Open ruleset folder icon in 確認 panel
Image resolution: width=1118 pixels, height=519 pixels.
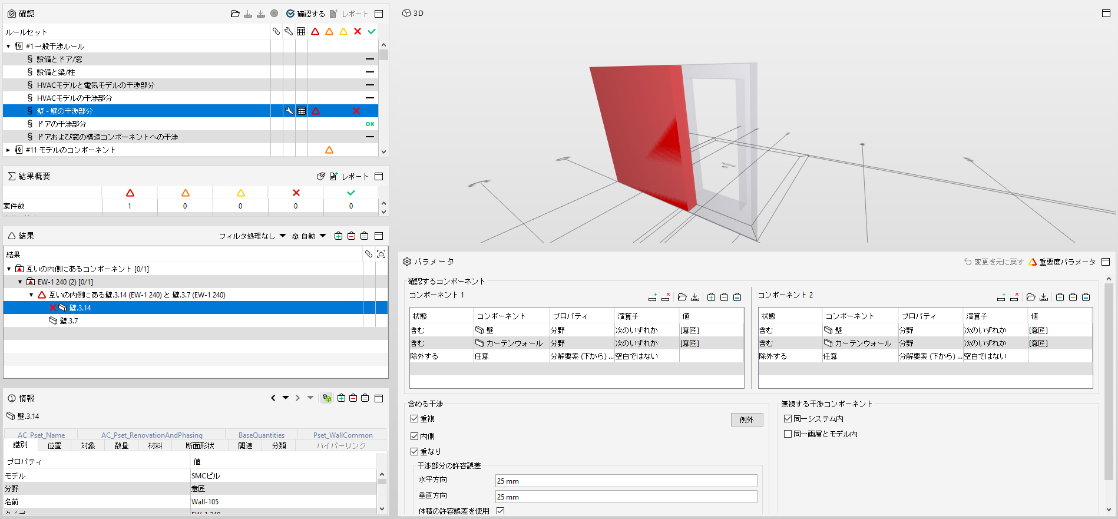[235, 14]
